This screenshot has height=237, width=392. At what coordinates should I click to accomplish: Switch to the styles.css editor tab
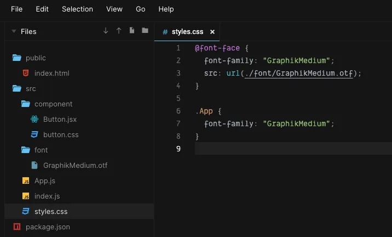coord(187,32)
